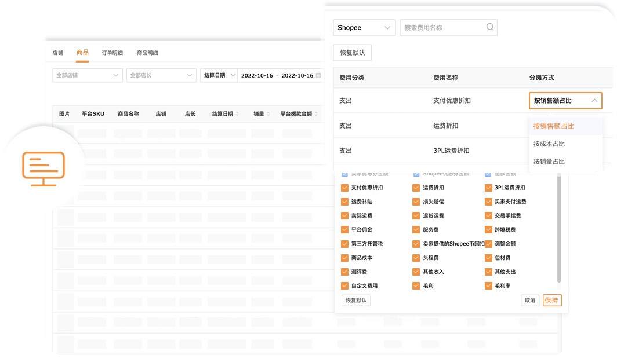The height and width of the screenshot is (359, 617).
Task: Disable the 跨境税费 checkbox
Action: [488, 230]
